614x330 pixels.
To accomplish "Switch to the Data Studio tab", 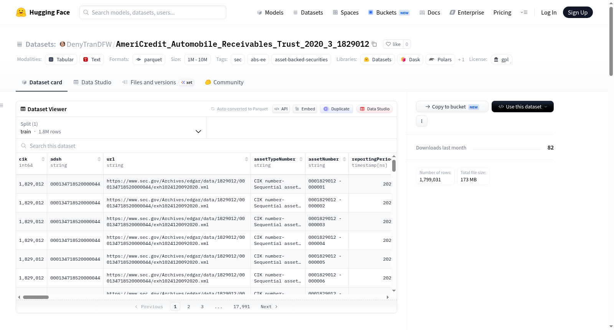I will (x=92, y=82).
